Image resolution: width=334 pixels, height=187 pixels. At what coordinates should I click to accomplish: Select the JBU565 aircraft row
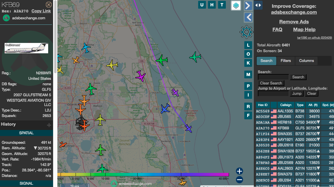(295, 117)
